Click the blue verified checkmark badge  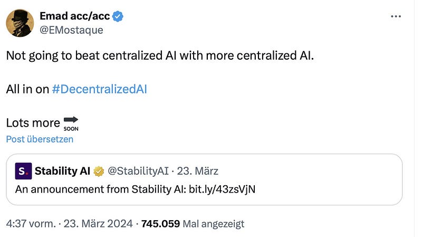118,16
